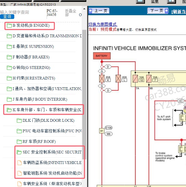This screenshot has width=186, height=187.
Task: Click the folder icon beside F BRAKES
Action: point(9,57)
